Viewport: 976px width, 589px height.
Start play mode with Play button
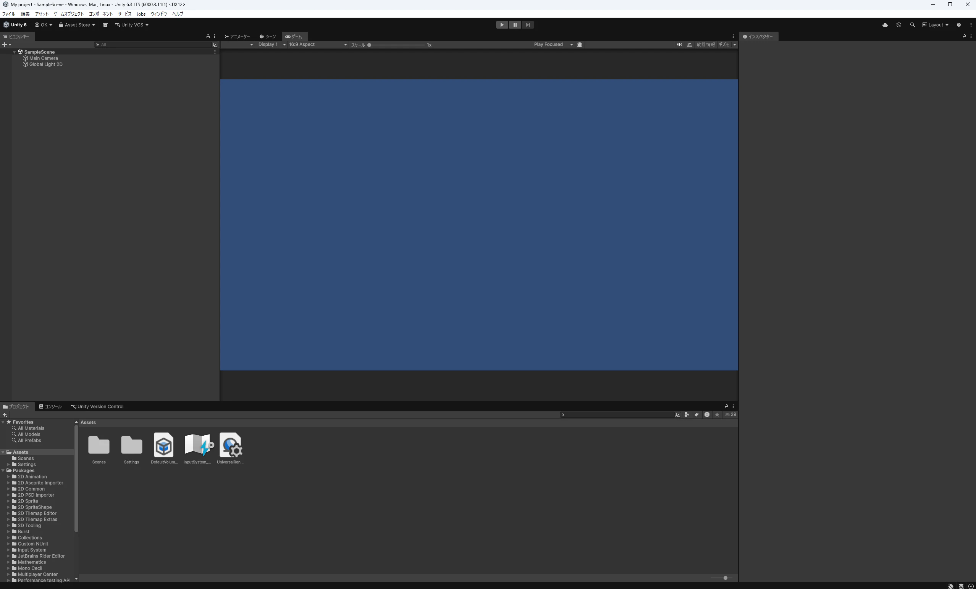pos(502,24)
